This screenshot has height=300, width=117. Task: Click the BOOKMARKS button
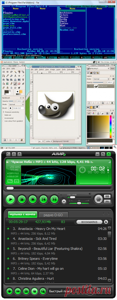pyautogui.click(x=89, y=222)
